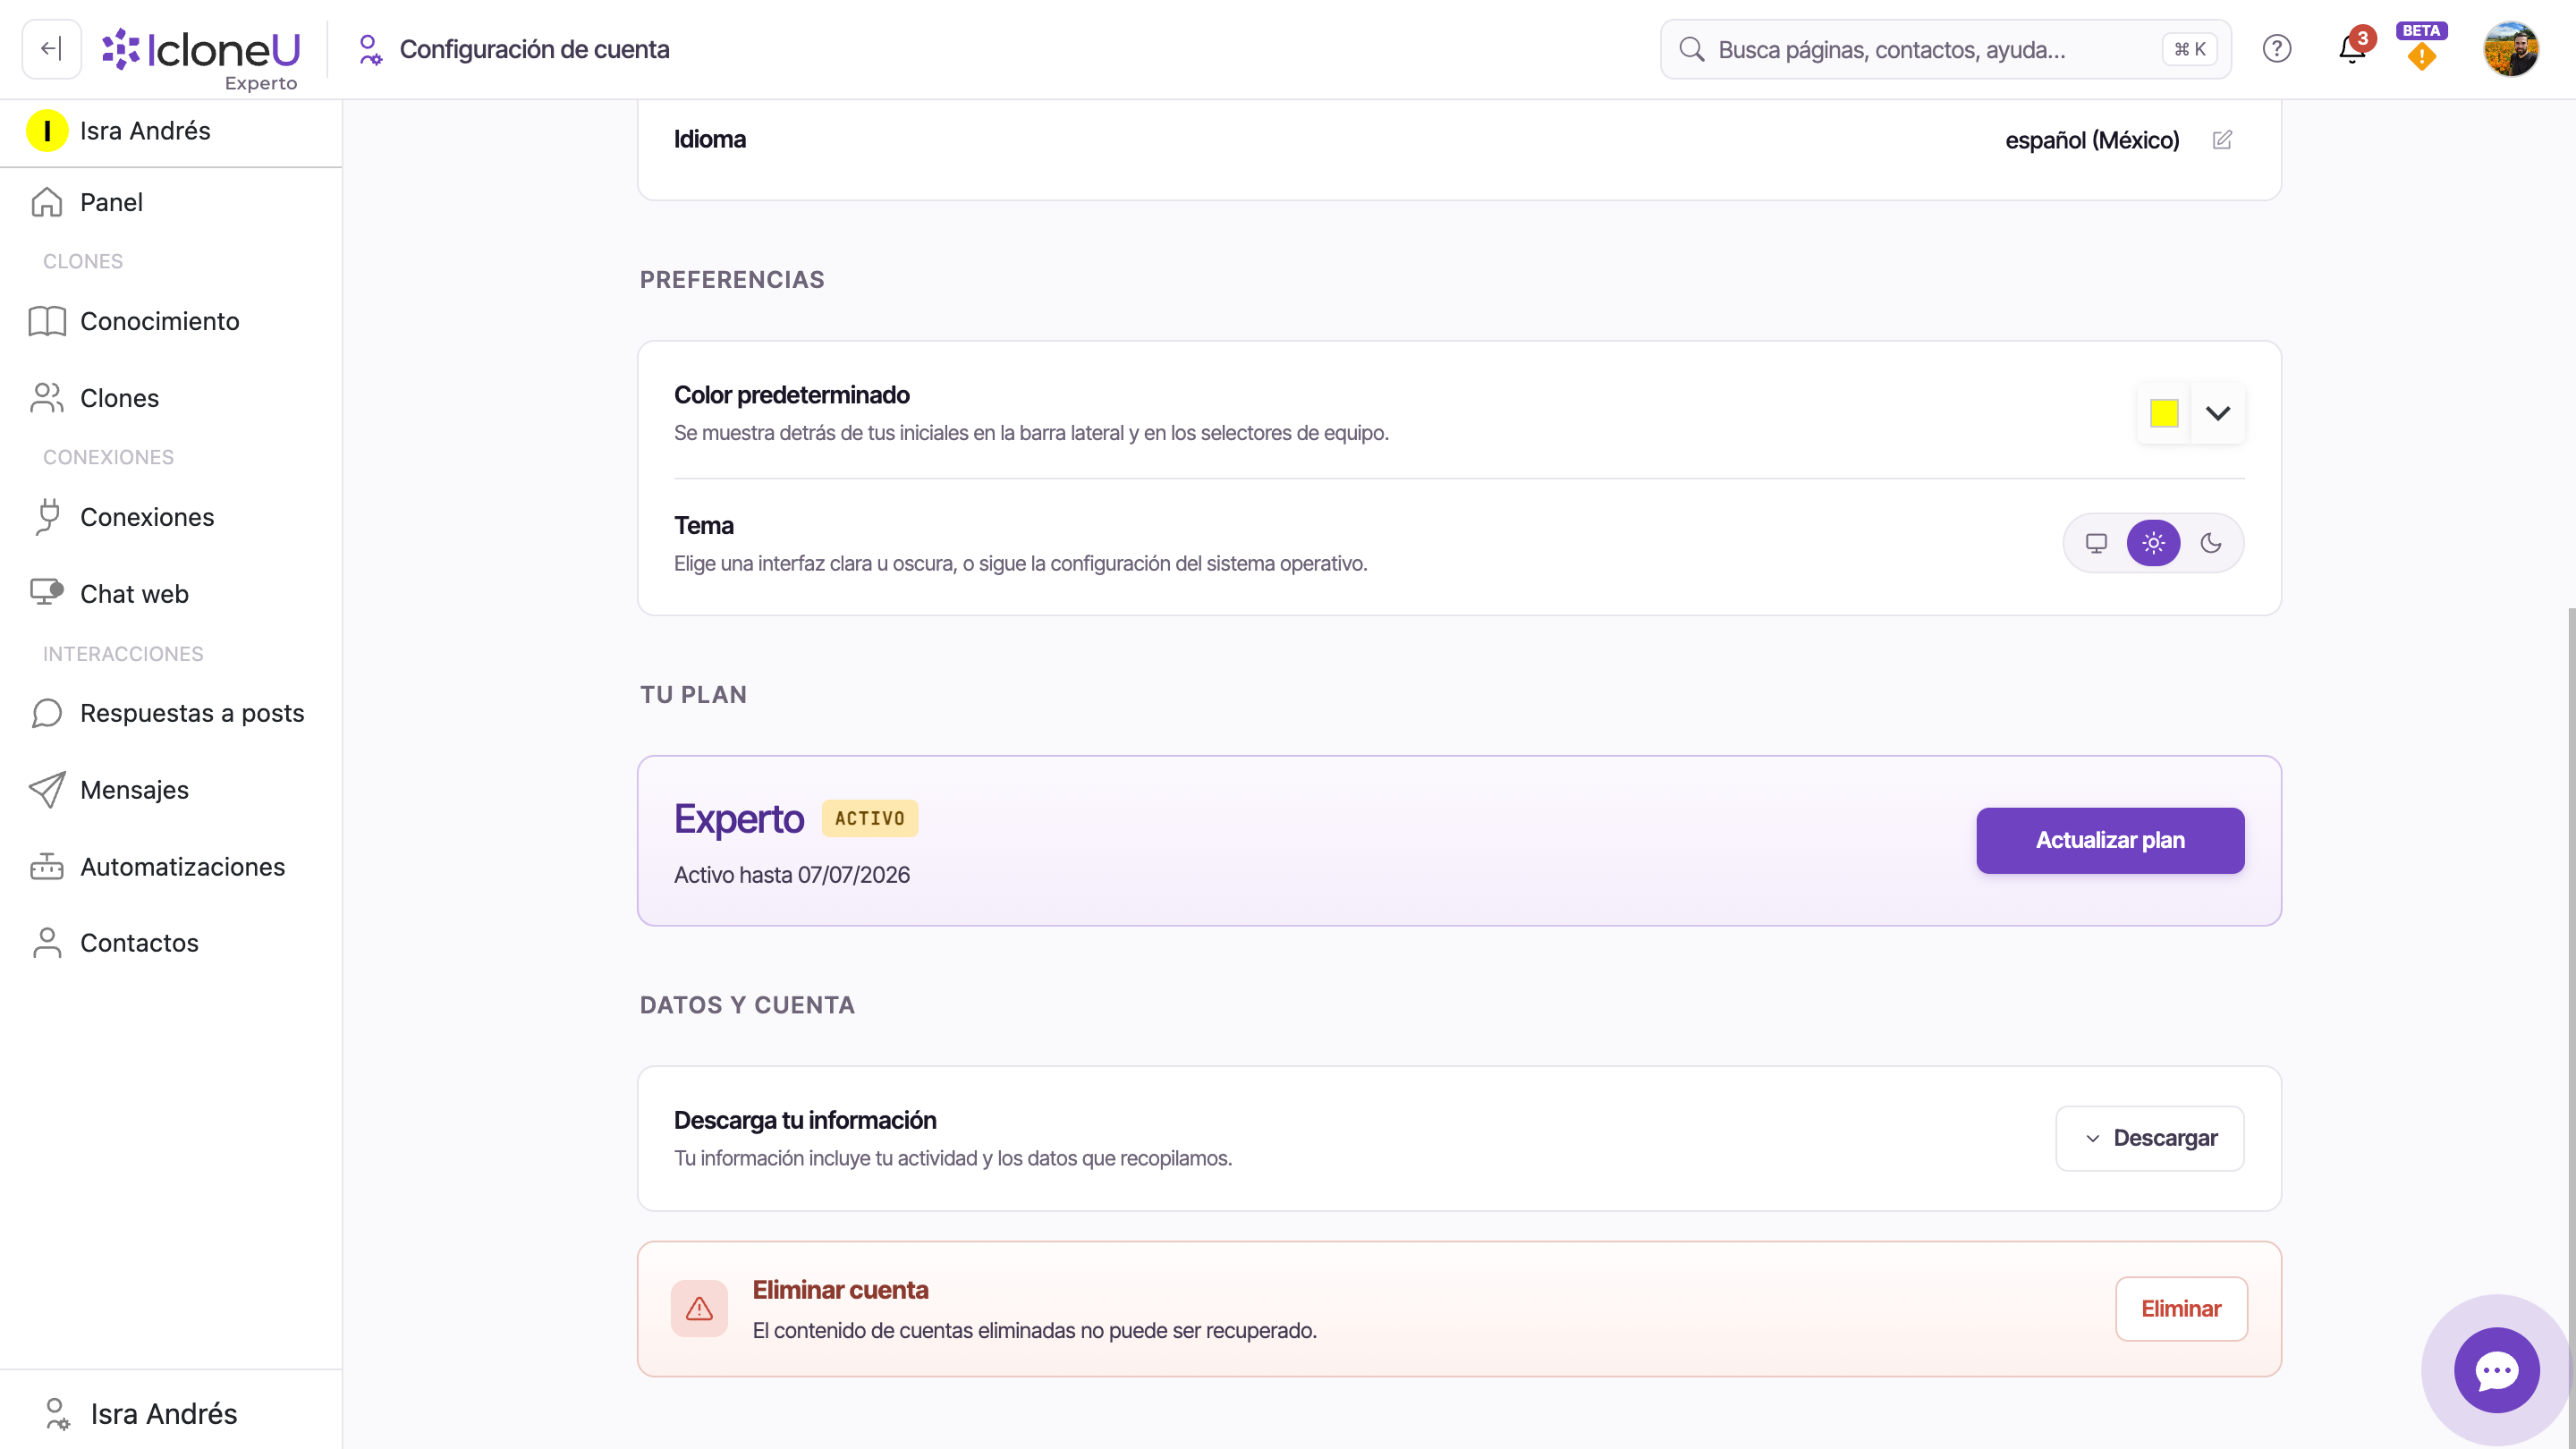This screenshot has width=2576, height=1449.
Task: Click the Actualizar plan button
Action: point(2110,840)
